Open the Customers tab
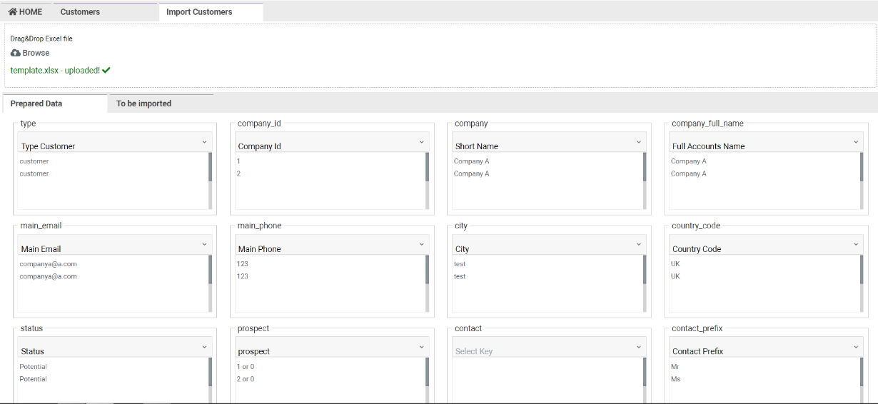 pyautogui.click(x=80, y=12)
